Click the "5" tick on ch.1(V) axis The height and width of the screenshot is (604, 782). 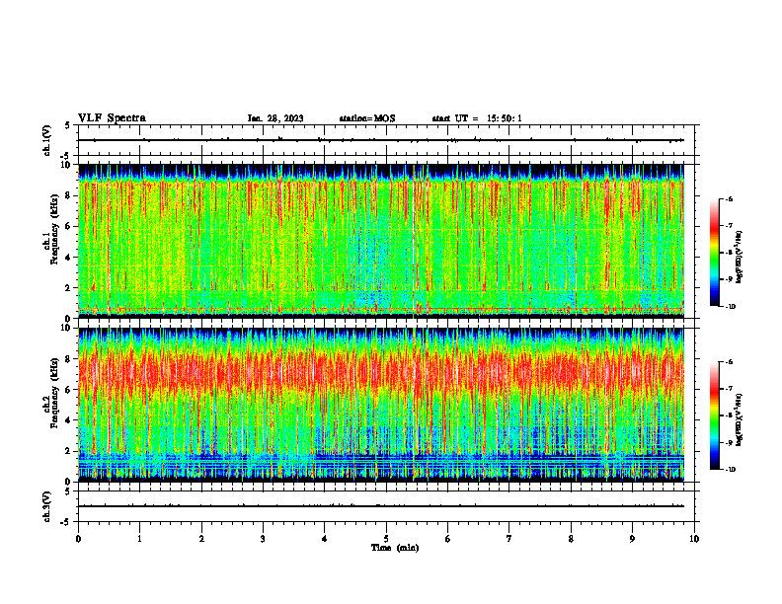point(67,125)
